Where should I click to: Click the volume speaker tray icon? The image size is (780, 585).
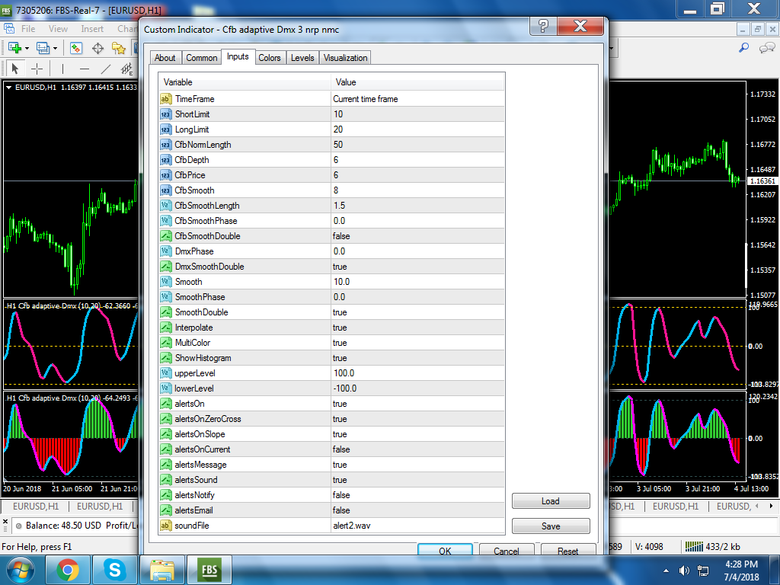[x=684, y=571]
